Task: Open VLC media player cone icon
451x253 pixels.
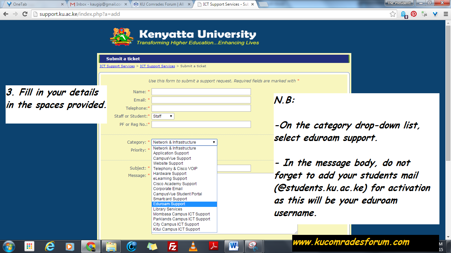Action: 193,246
